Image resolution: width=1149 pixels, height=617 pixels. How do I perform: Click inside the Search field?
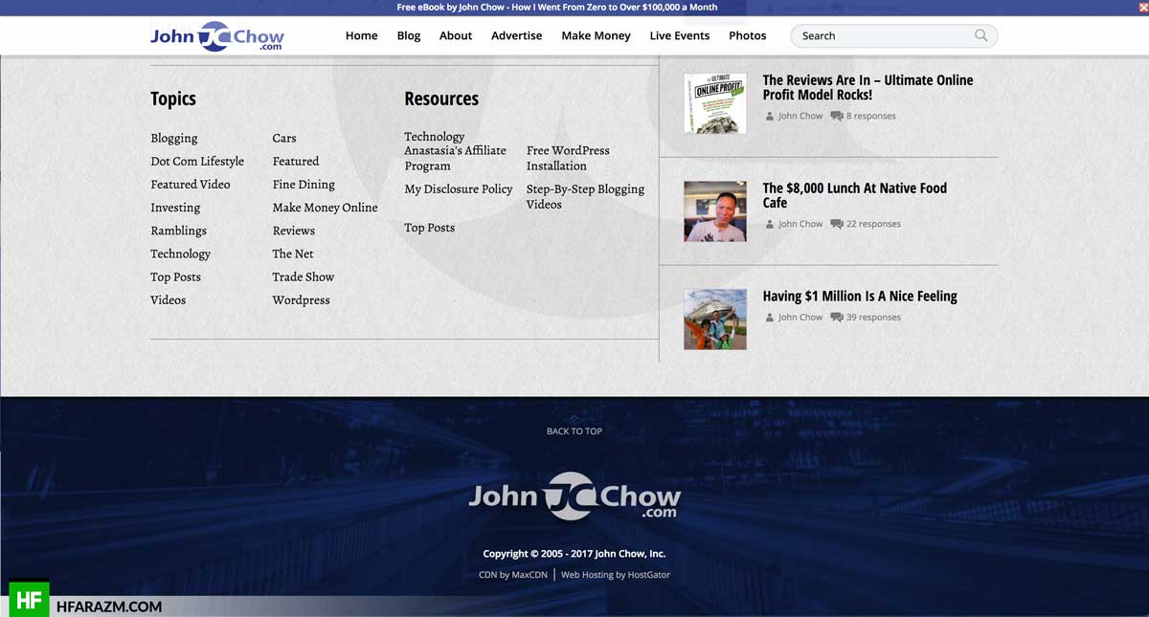tap(893, 35)
